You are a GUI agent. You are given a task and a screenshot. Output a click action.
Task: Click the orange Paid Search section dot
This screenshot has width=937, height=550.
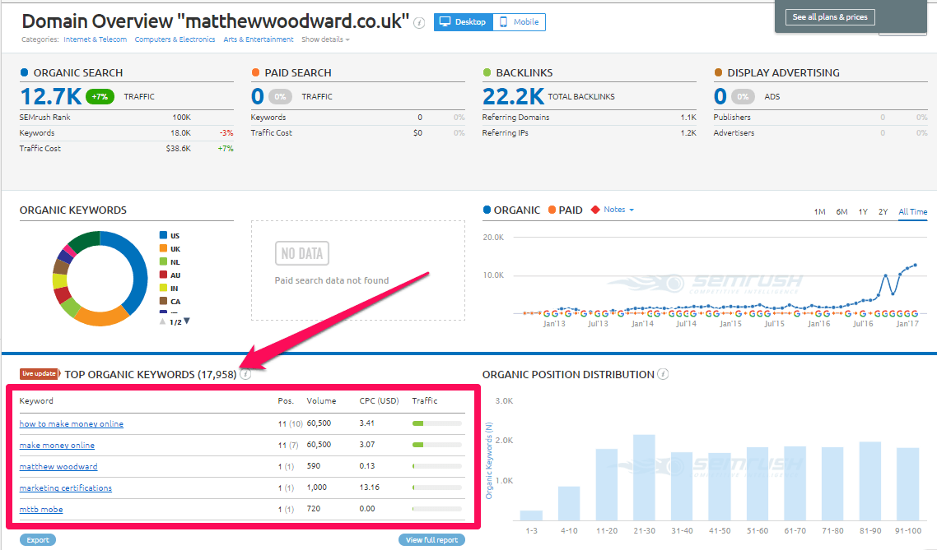pyautogui.click(x=256, y=72)
